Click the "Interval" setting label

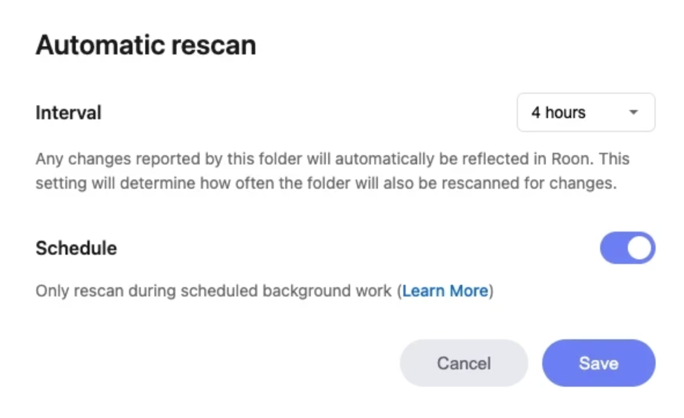coord(68,112)
